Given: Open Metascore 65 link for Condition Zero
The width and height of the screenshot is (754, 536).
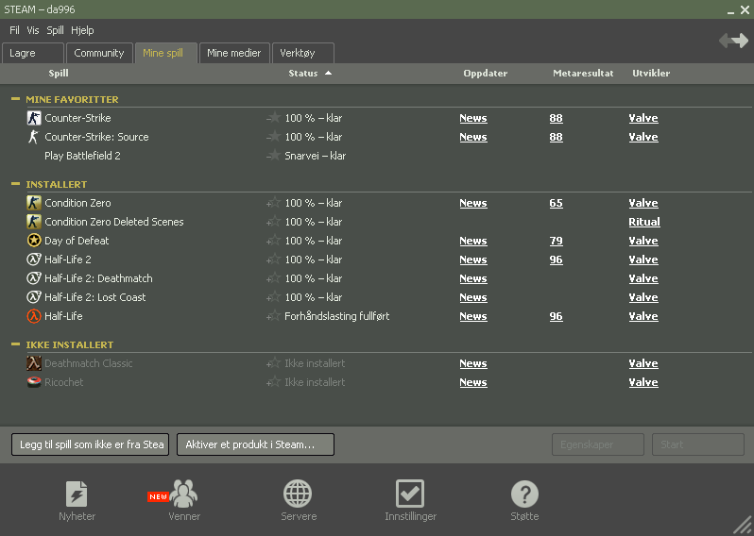Looking at the screenshot, I should [x=556, y=203].
